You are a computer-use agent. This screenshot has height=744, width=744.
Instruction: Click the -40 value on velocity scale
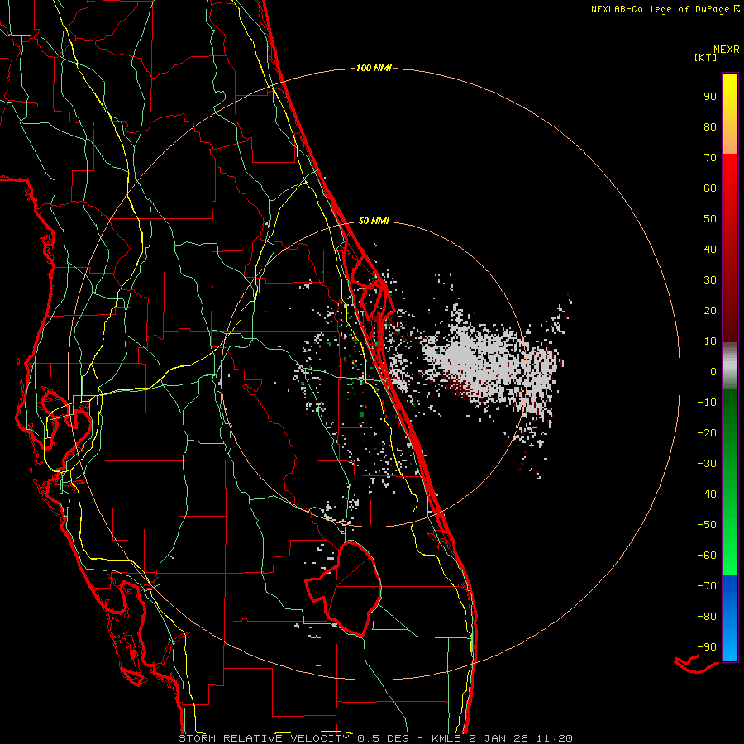coord(707,494)
